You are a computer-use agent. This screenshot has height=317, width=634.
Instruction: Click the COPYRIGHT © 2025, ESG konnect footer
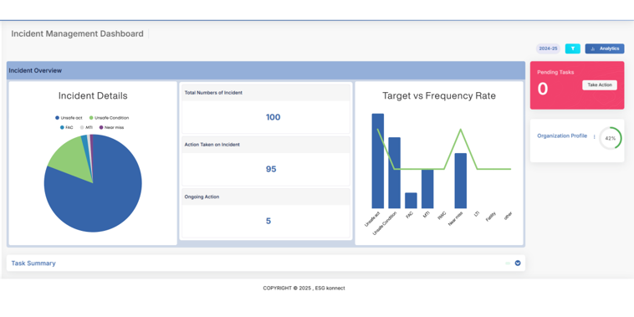coord(304,289)
